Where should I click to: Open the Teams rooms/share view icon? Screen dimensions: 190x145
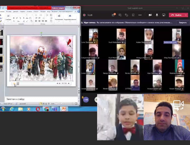(x=133, y=15)
